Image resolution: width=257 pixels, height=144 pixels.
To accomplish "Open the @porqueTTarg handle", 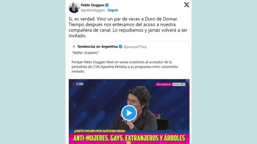I will pyautogui.click(x=135, y=47).
